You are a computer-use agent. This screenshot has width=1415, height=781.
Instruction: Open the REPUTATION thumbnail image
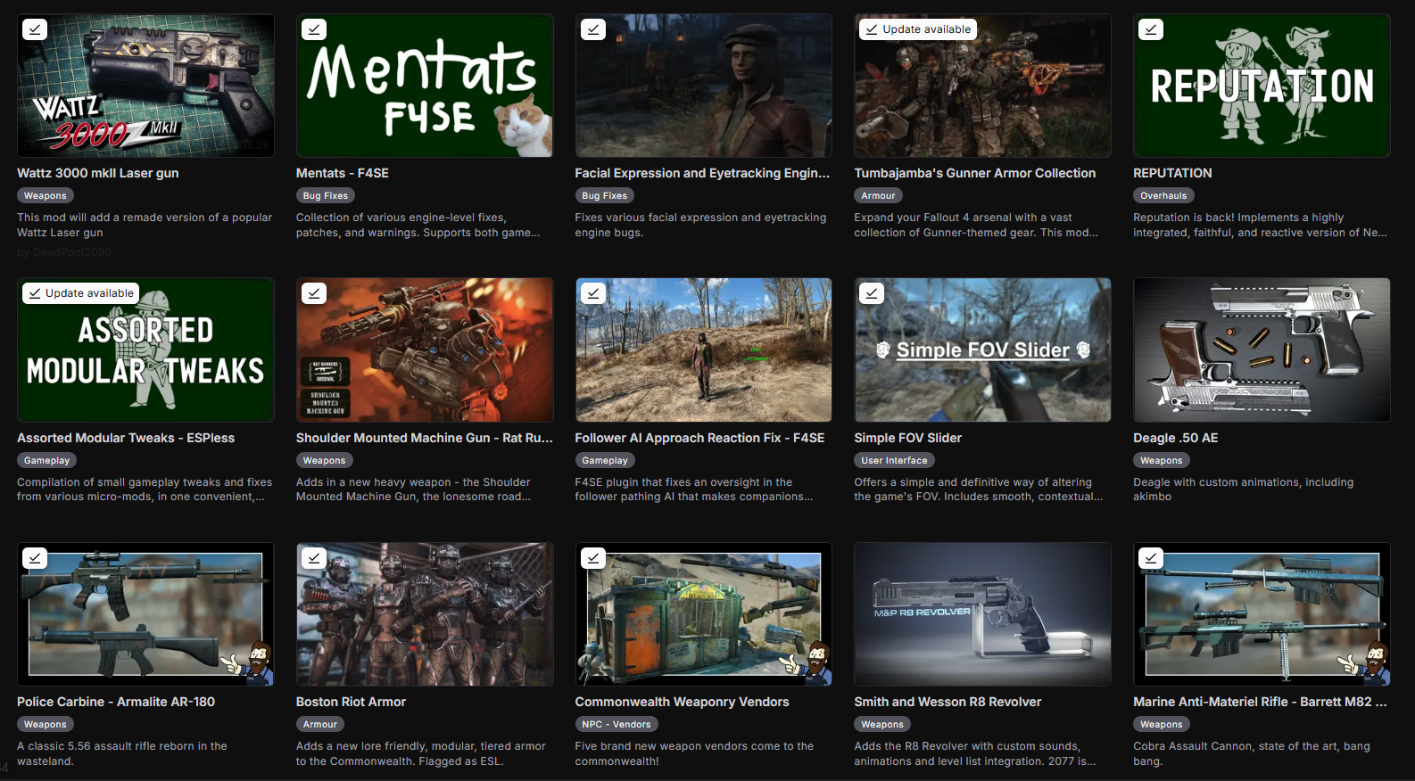click(x=1262, y=86)
